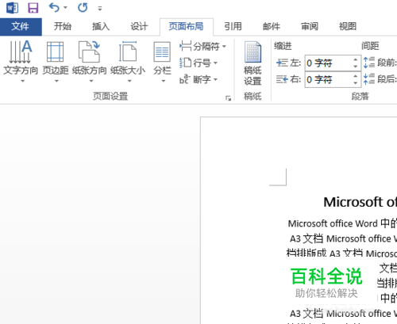This screenshot has height=324, width=397.
Task: Click the 缩进 indent label
Action: 283,46
